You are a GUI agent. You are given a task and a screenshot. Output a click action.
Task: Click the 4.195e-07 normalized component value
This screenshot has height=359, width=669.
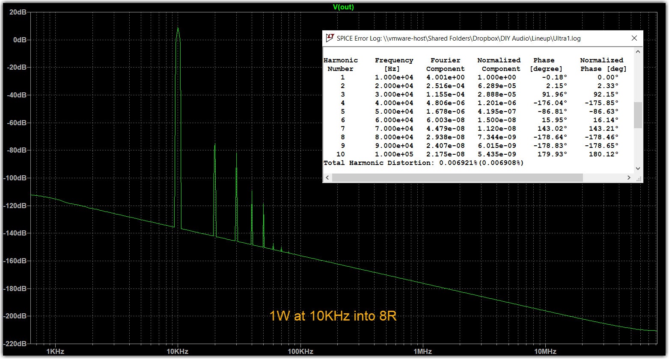coord(497,112)
